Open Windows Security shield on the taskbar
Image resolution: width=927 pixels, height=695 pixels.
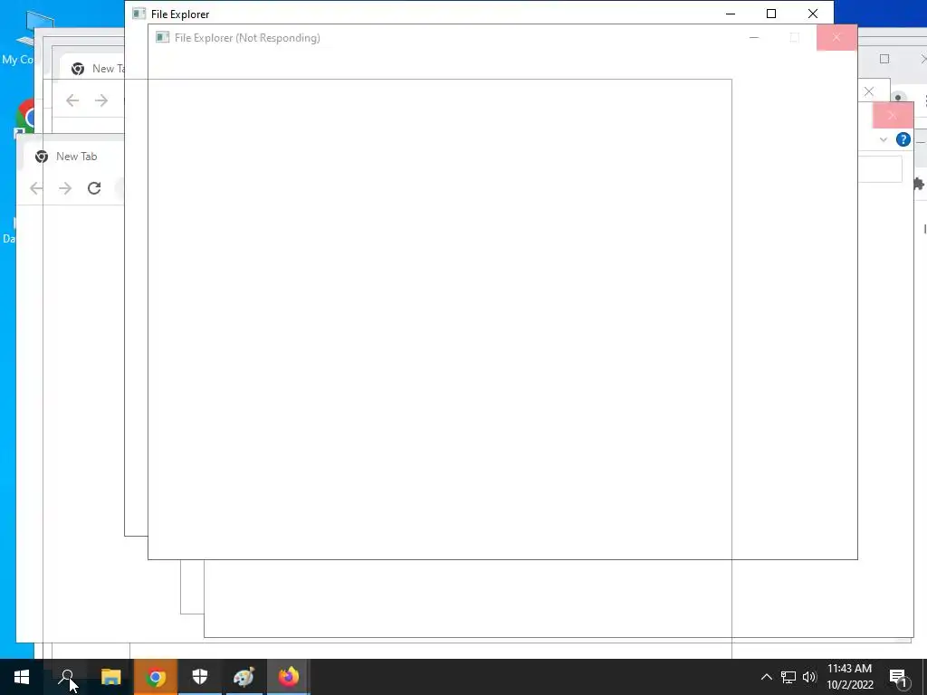tap(200, 677)
